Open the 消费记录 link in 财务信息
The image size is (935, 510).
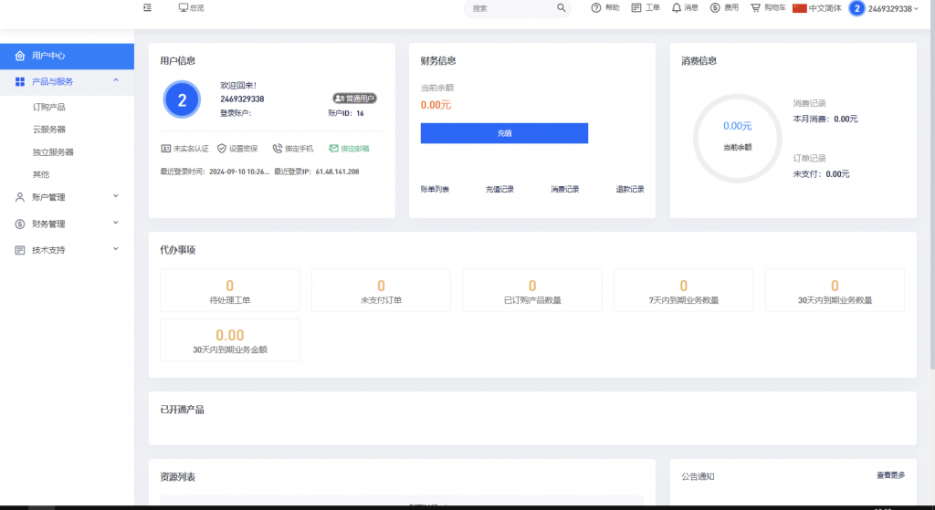564,190
